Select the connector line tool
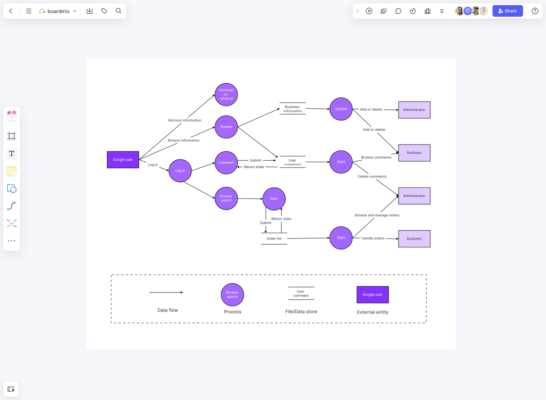The image size is (546, 400). (11, 205)
